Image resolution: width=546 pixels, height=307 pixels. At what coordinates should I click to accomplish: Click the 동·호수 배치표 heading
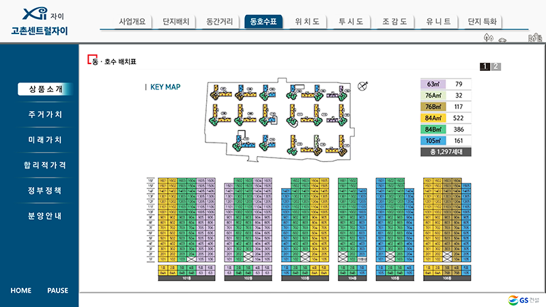pyautogui.click(x=114, y=61)
